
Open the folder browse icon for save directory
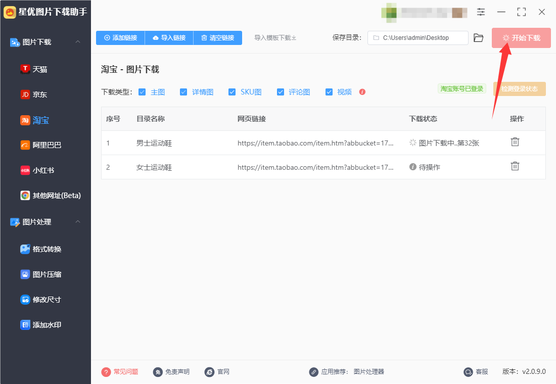click(478, 37)
